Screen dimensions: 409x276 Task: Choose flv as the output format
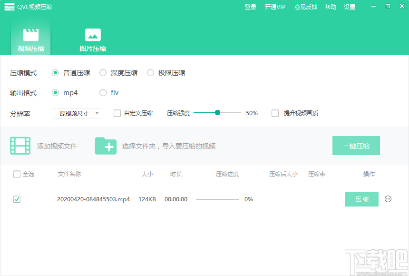point(102,93)
